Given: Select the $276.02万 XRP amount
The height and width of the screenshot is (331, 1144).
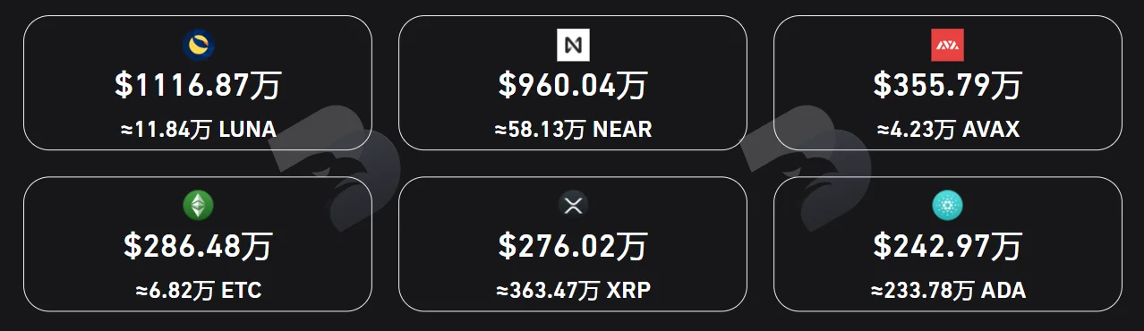Looking at the screenshot, I should [573, 247].
